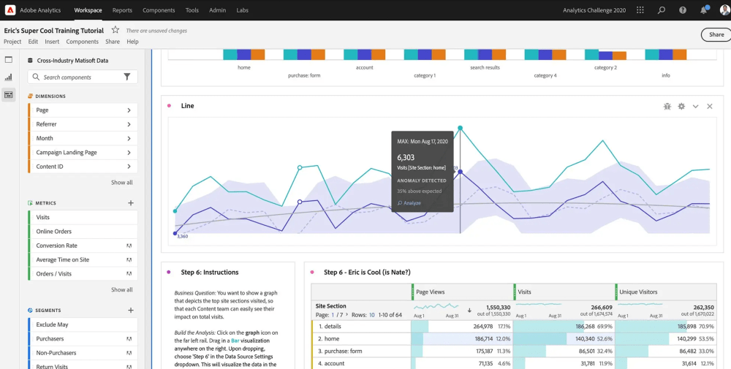Open the Insert menu
Screen dimensions: 731x369
pos(52,42)
